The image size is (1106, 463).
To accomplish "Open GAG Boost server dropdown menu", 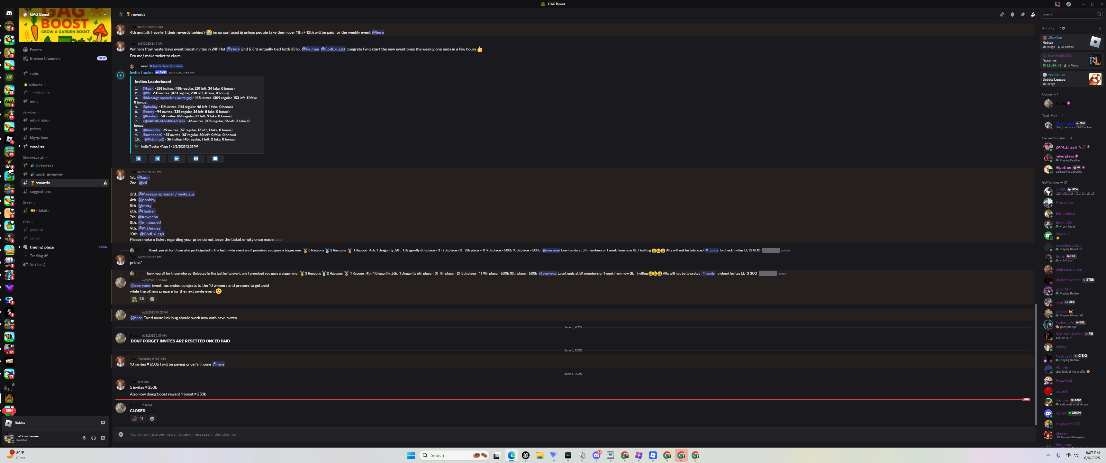I will [105, 14].
